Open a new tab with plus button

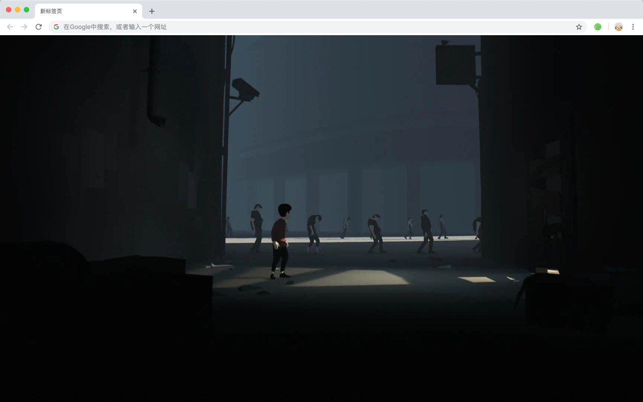pos(152,11)
